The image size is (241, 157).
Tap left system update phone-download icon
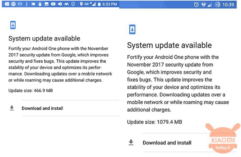click(x=13, y=25)
